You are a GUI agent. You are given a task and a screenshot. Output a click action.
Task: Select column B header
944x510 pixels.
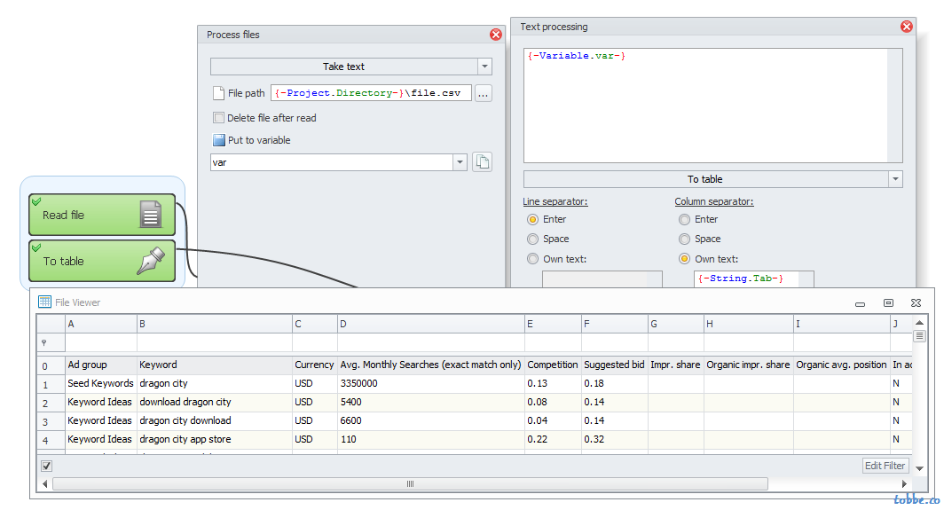[215, 324]
